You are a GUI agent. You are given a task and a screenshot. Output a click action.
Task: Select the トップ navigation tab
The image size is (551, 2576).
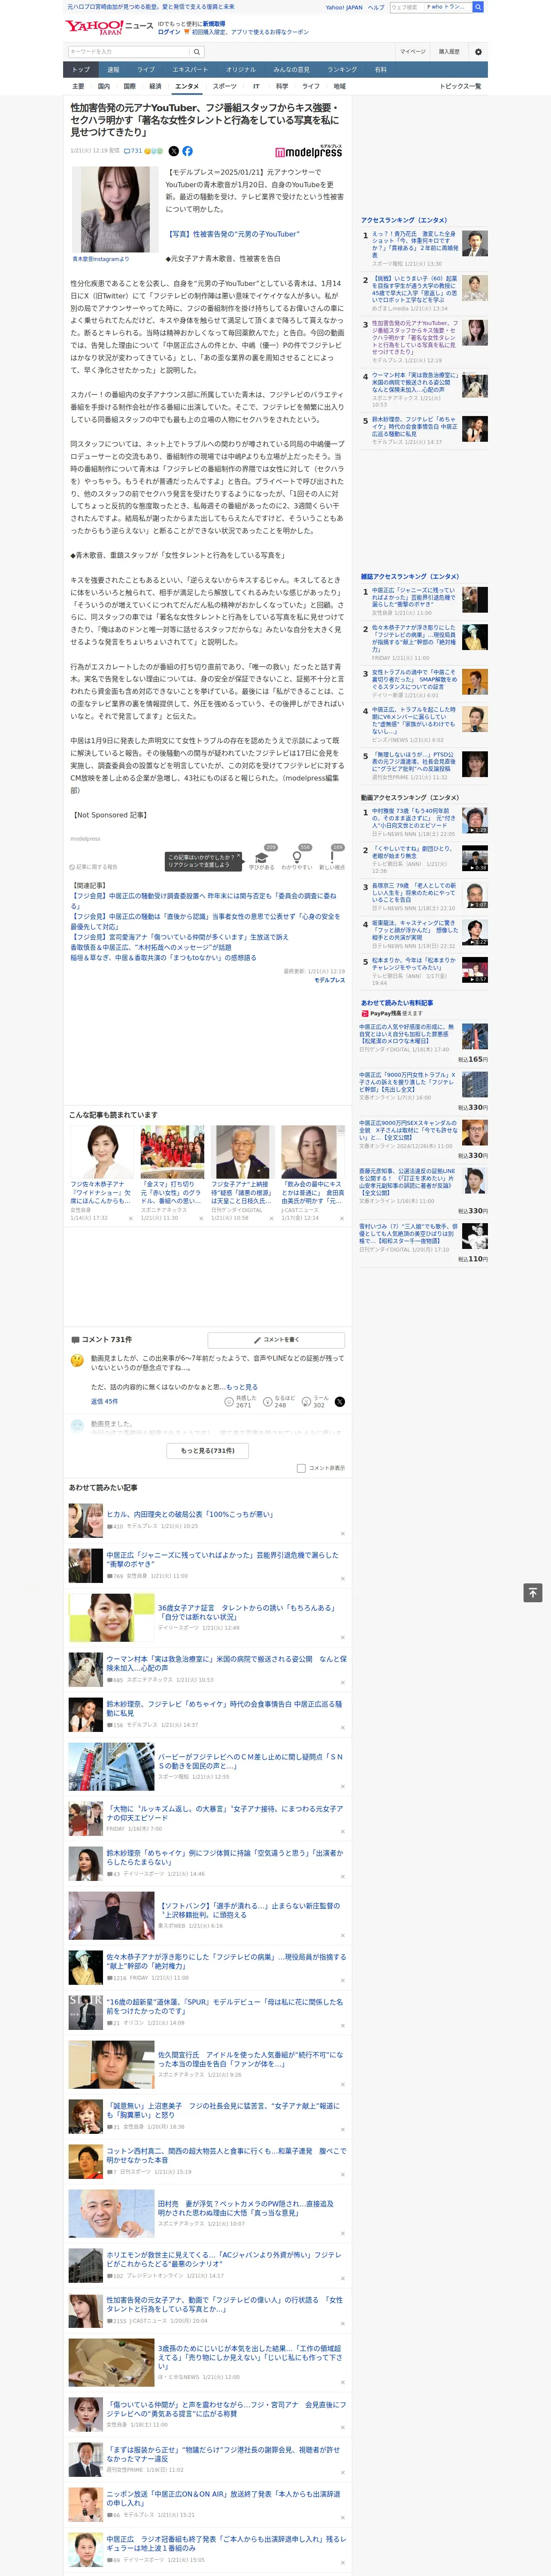[81, 70]
